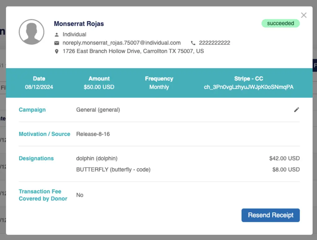Click the envelope email icon
This screenshot has width=317, height=240.
pos(57,43)
